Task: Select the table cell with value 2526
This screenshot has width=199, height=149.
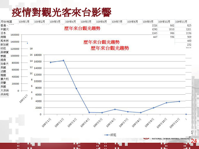Action: (155, 25)
